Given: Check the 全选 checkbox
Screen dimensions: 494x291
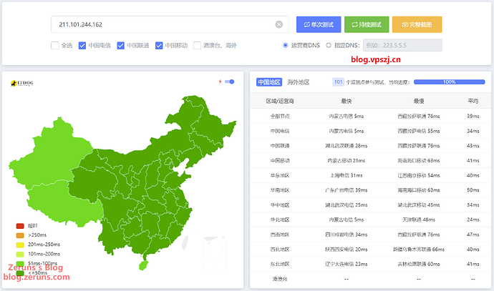Looking at the screenshot, I should tap(55, 46).
